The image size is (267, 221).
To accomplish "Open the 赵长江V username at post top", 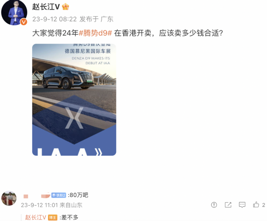I will point(46,7).
